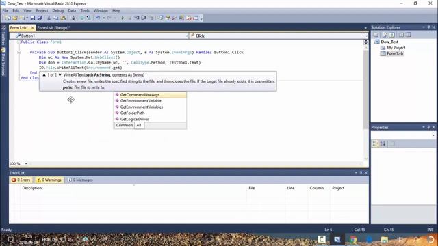The image size is (438, 246).
Task: Click the Comment out lines toolbar icon
Action: pos(81,18)
